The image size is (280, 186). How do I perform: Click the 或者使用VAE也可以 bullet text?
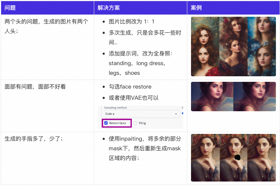pyautogui.click(x=134, y=98)
